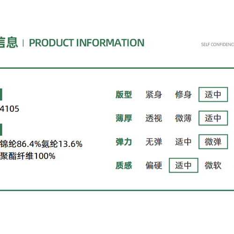Select 适中 in the 弹力 row

(x=183, y=142)
